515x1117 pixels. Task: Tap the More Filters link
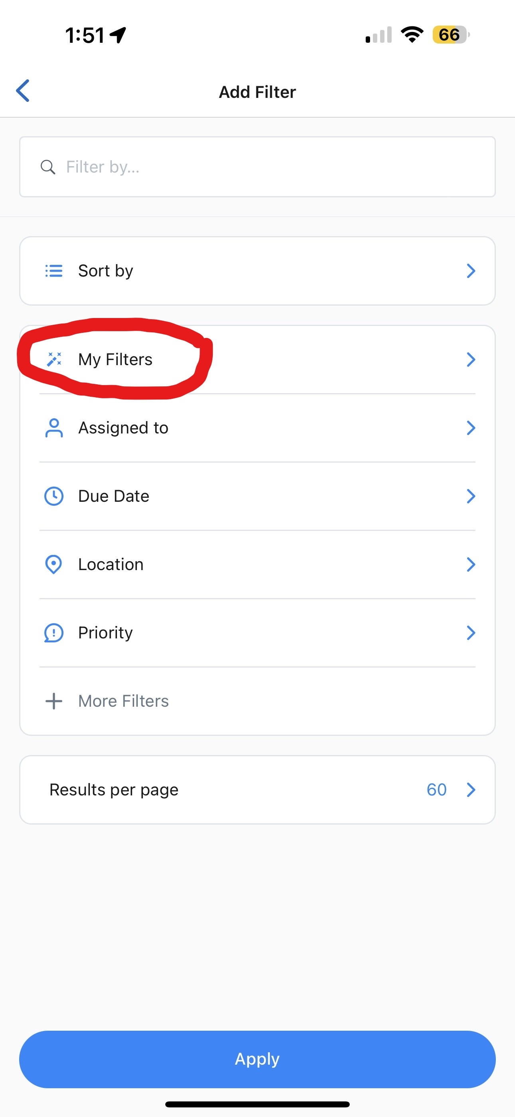pyautogui.click(x=123, y=701)
